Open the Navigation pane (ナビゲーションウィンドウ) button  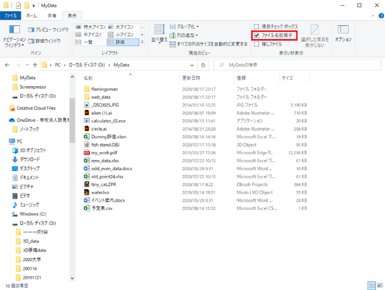coord(14,36)
